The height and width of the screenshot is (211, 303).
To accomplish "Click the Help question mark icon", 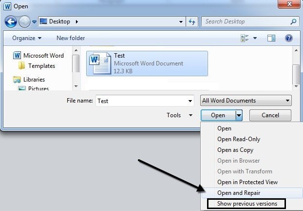I will pyautogui.click(x=289, y=38).
